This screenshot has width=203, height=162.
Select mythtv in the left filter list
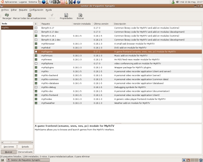(17, 27)
